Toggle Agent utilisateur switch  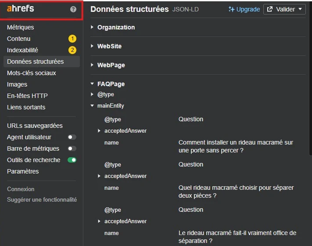[72, 137]
